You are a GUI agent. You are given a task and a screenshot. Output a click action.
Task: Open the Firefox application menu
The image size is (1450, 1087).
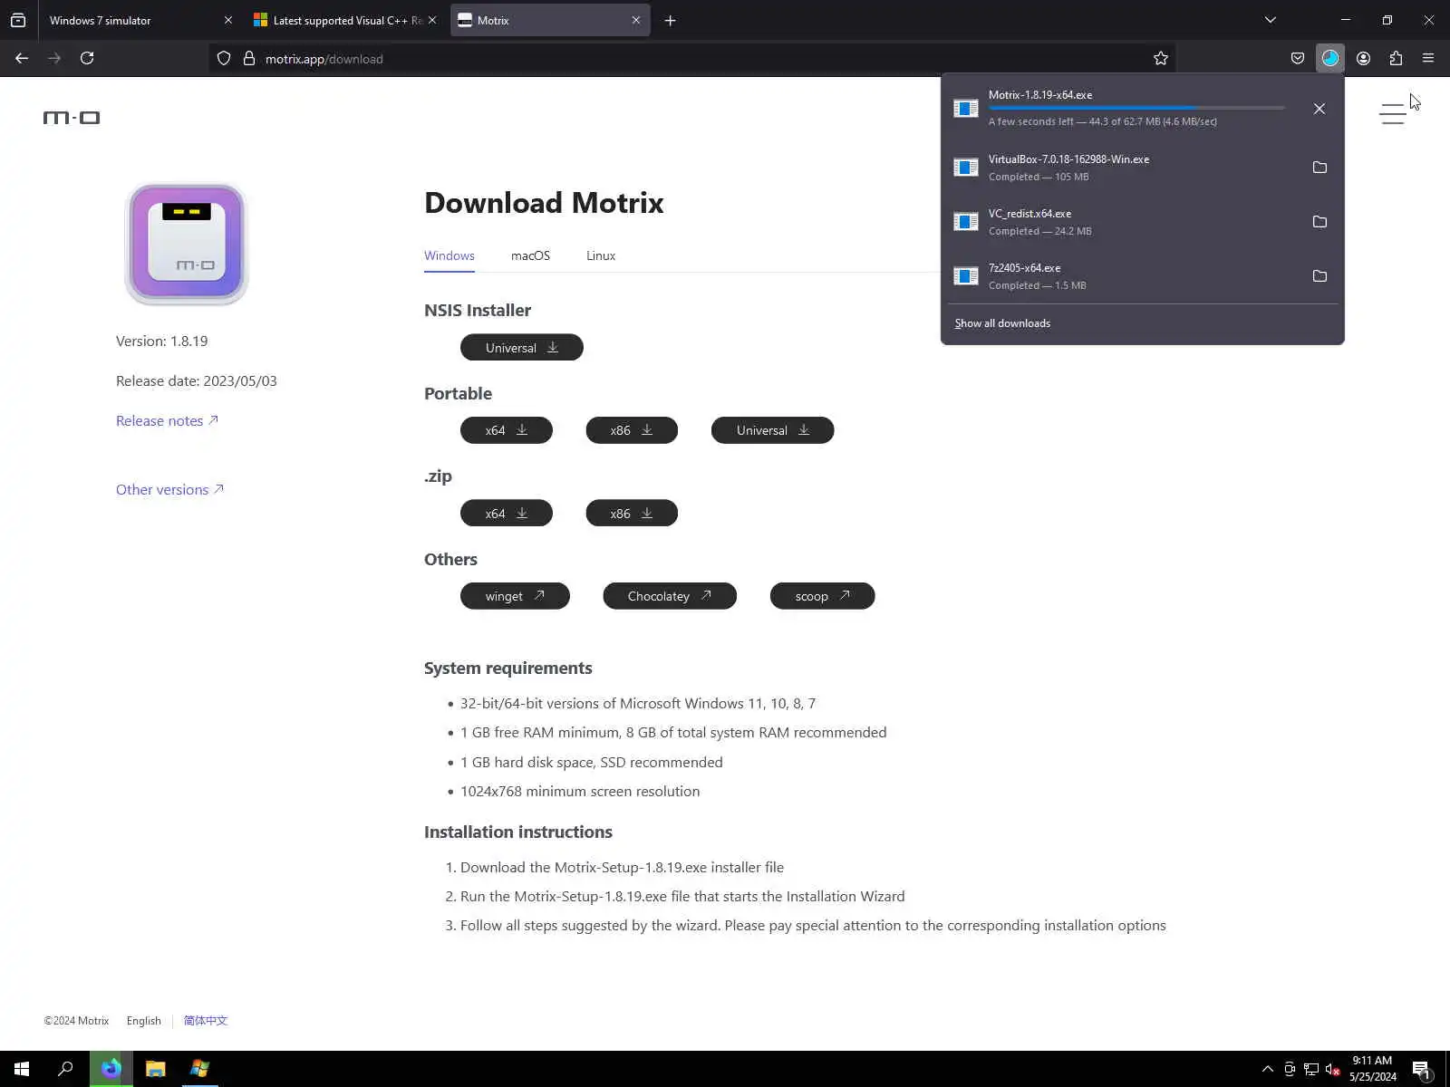(1428, 58)
